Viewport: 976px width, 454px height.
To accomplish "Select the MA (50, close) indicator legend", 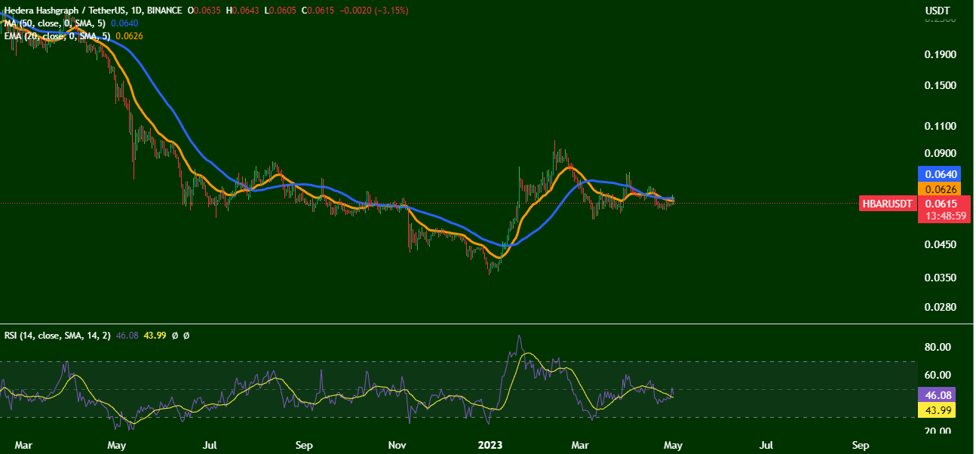I will [54, 23].
